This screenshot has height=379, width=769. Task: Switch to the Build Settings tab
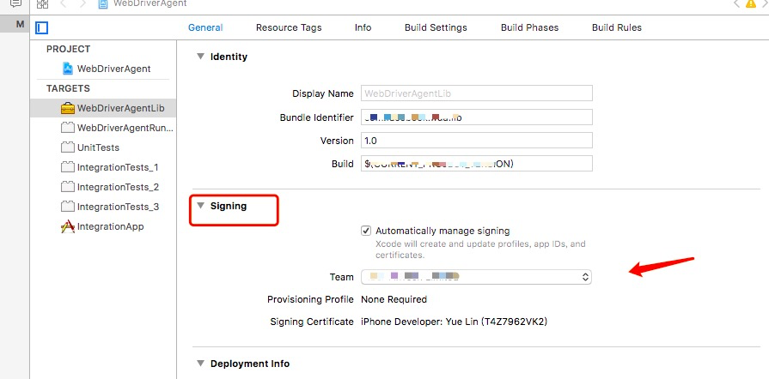point(436,27)
